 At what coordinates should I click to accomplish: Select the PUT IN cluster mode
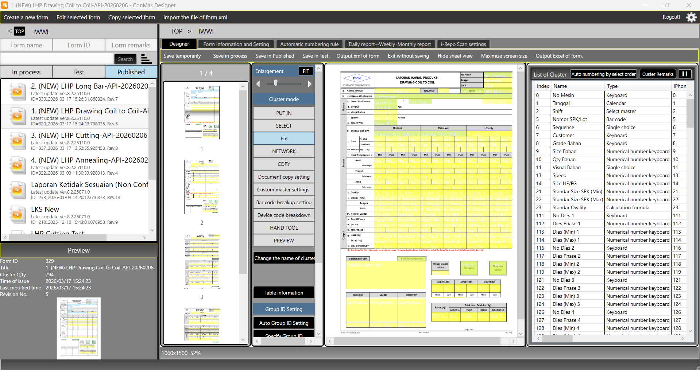pos(284,113)
